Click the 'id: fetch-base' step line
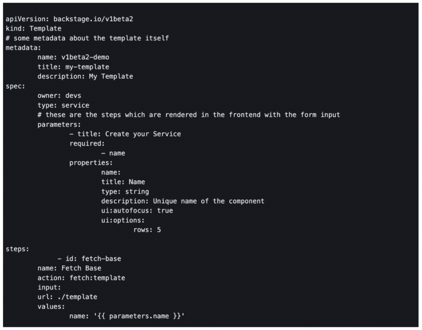Screen dimensions: 422x330 pyautogui.click(x=89, y=259)
